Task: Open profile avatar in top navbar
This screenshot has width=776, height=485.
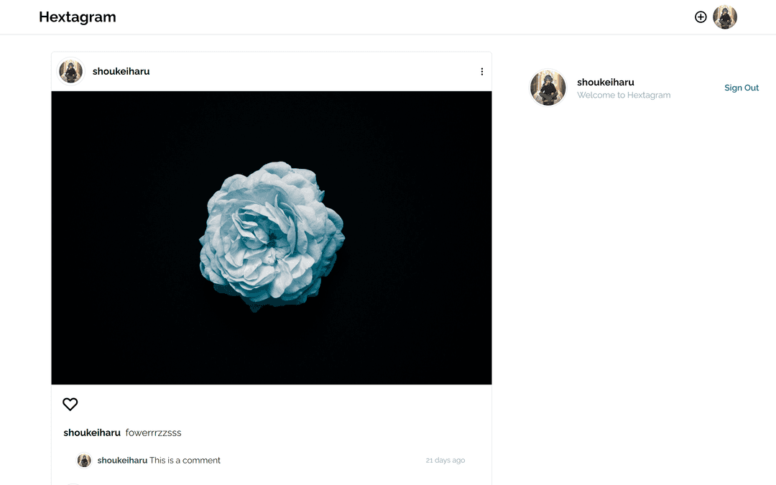Action: tap(725, 17)
